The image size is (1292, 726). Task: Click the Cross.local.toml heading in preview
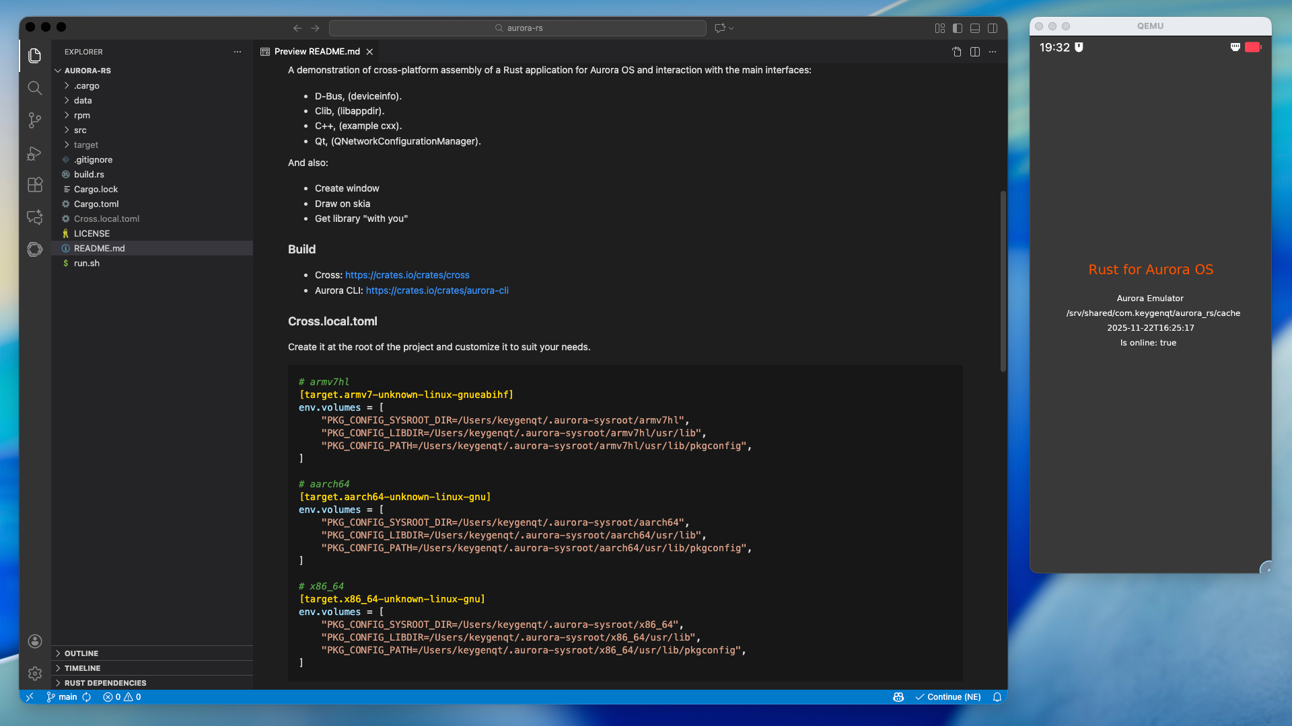tap(332, 321)
